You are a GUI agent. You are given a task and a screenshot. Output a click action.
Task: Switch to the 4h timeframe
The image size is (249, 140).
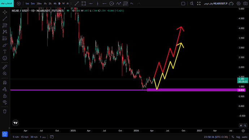tap(55, 4)
